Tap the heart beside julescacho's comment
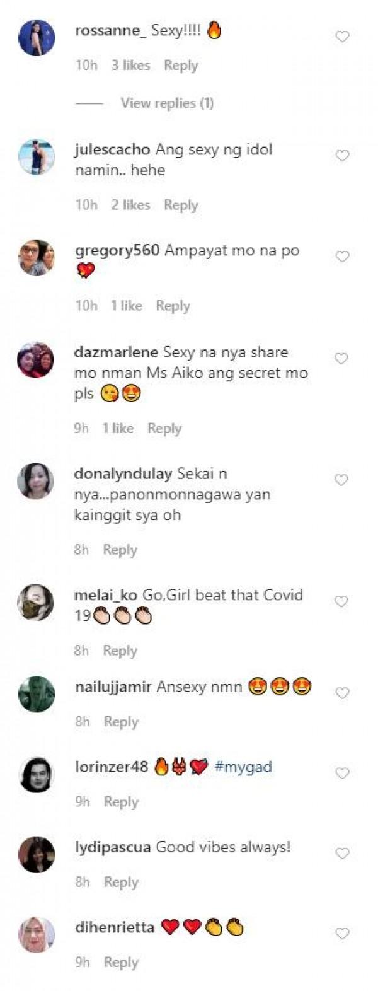378x991 pixels. click(x=342, y=156)
